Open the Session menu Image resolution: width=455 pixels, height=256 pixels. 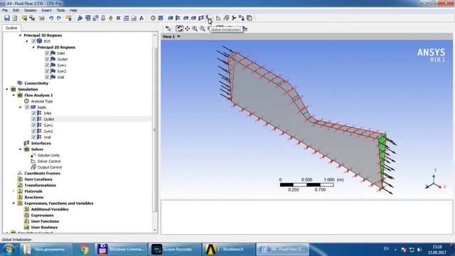(30, 10)
